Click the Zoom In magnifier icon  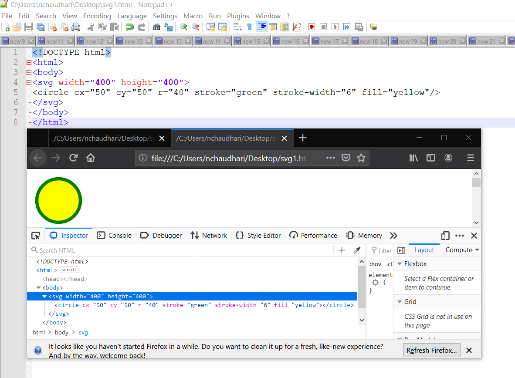(x=183, y=27)
